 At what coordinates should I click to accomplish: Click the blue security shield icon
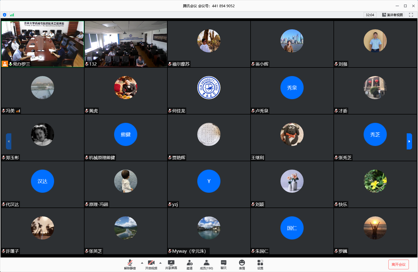pyautogui.click(x=5, y=15)
